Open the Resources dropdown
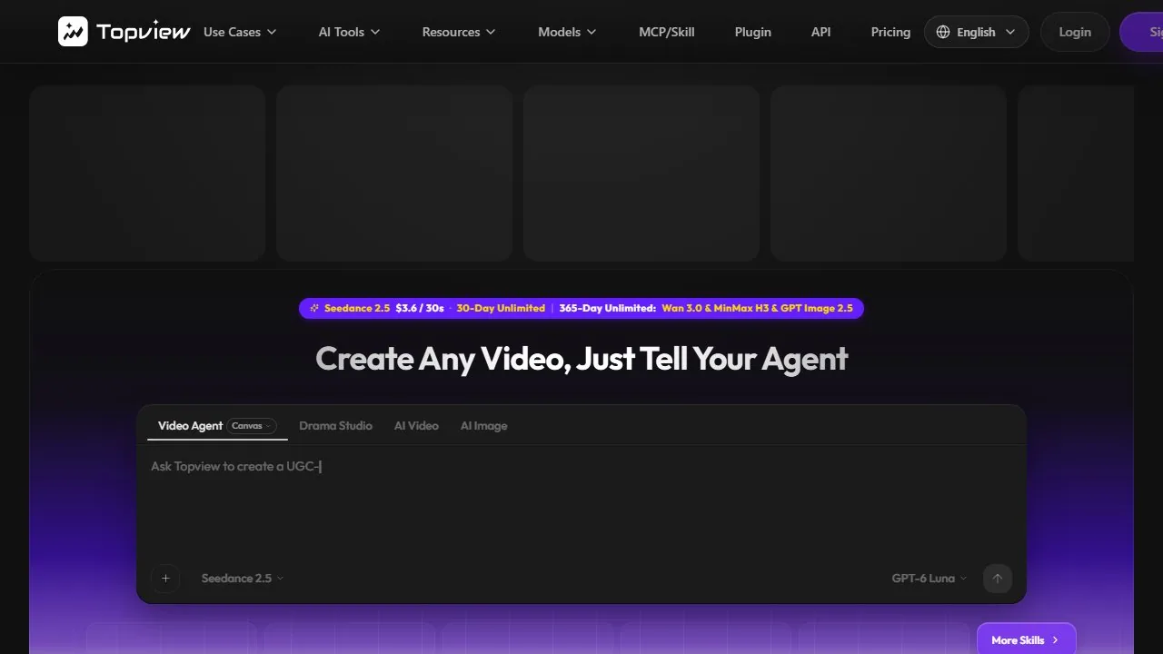This screenshot has height=654, width=1163. click(x=459, y=32)
